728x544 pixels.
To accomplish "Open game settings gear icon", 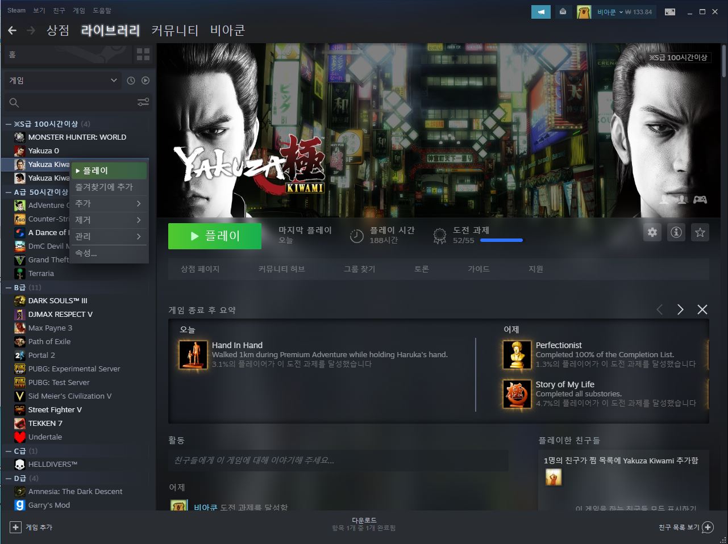I will coord(652,232).
